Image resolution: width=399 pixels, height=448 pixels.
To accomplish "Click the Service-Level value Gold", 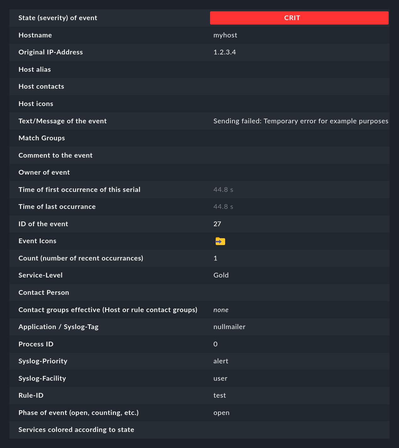I will pos(221,275).
